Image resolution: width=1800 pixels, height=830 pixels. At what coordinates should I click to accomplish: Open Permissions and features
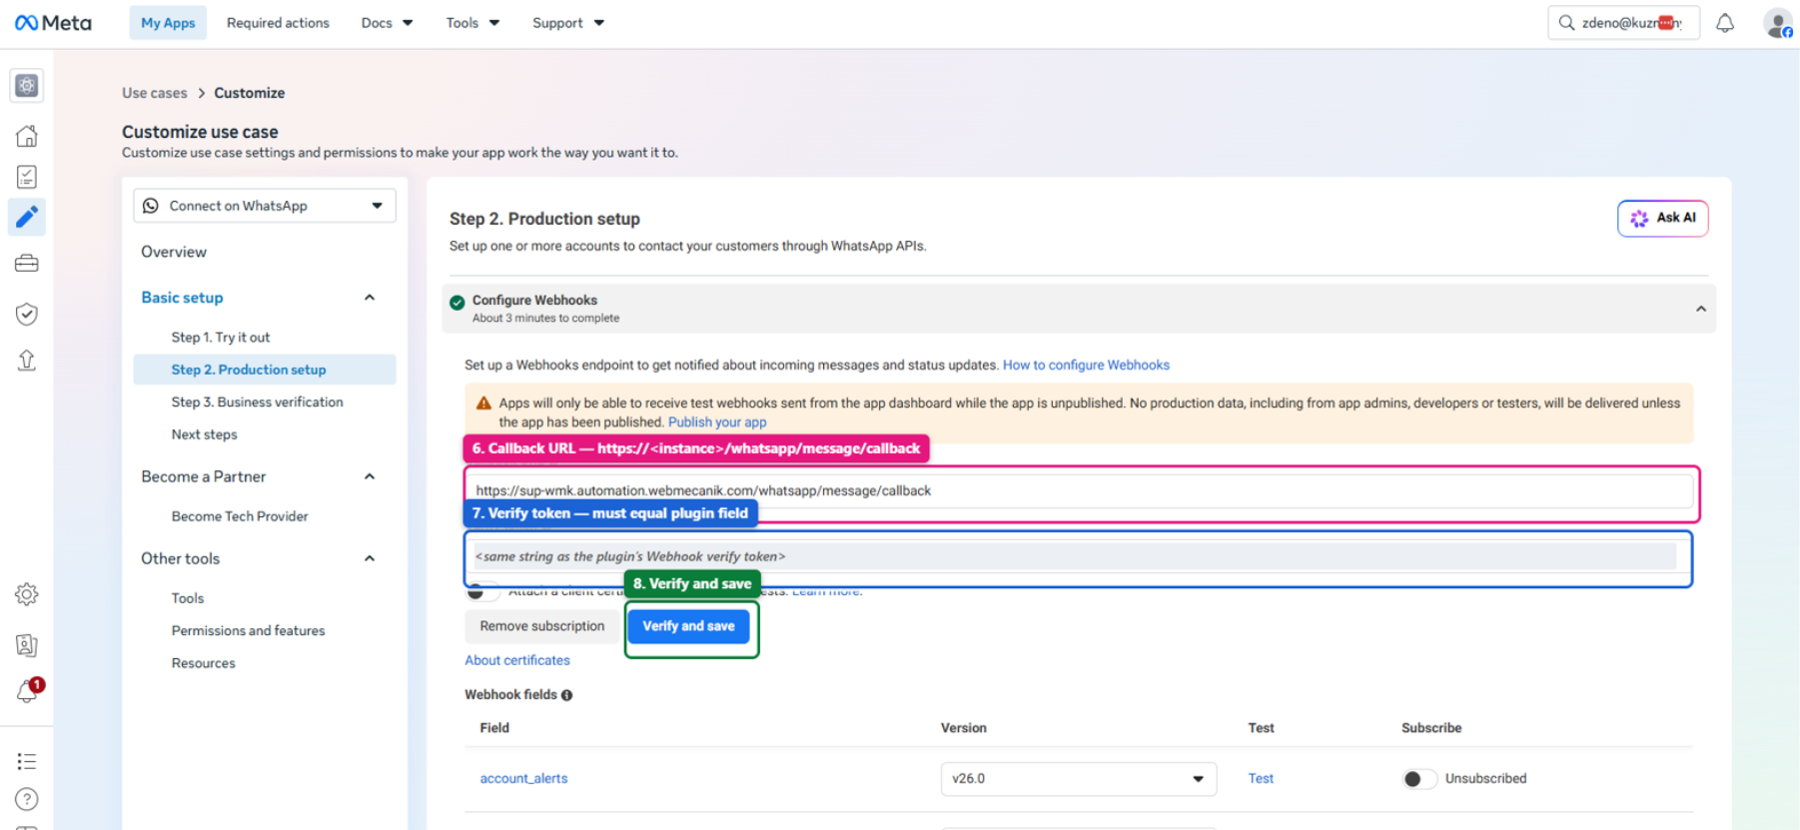pos(248,630)
